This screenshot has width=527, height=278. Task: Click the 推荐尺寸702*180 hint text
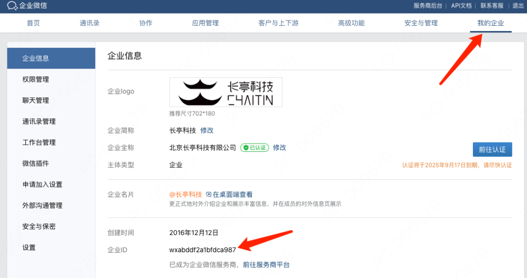192,113
